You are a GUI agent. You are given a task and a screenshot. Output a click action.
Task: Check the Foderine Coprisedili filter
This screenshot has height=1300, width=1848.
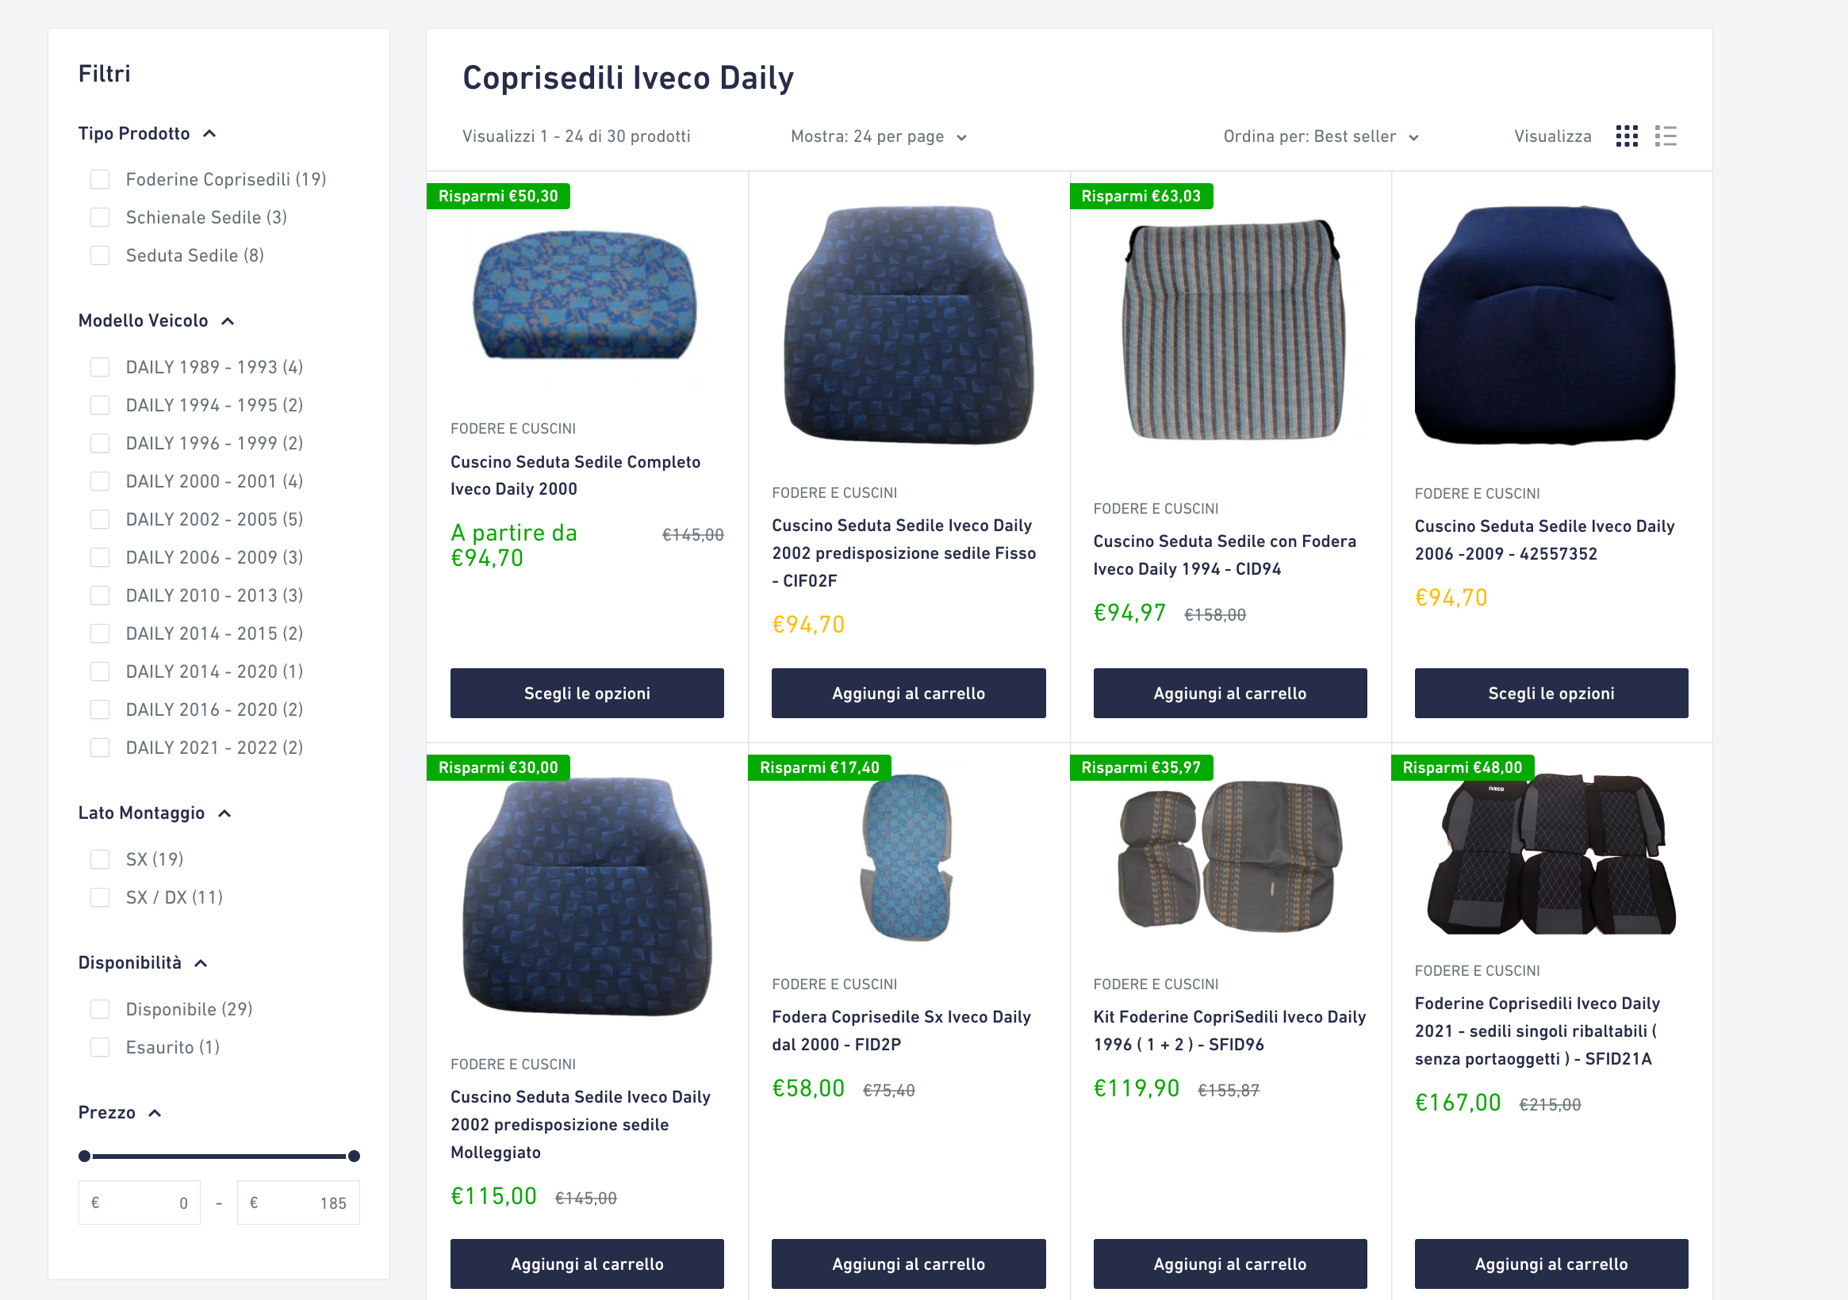tap(101, 179)
